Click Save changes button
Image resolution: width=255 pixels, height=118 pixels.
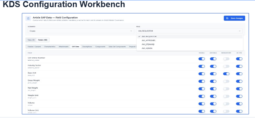tap(234, 18)
